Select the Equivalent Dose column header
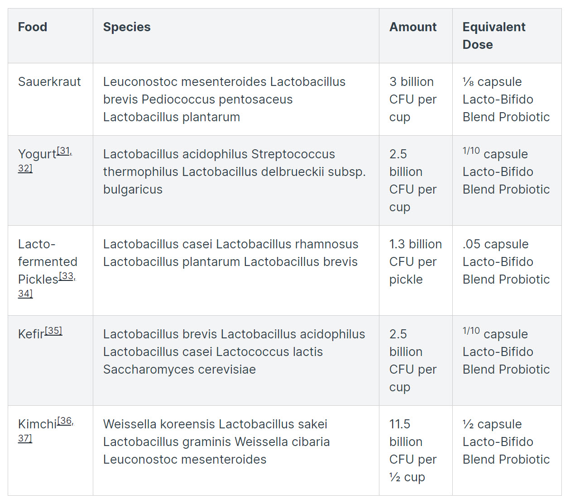The image size is (570, 503). point(493,36)
